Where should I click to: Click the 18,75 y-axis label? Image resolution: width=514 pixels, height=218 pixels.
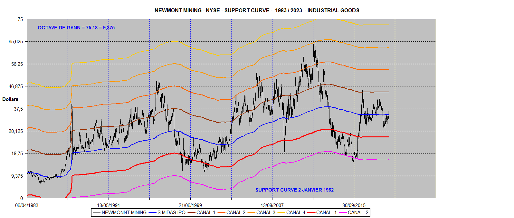coord(17,154)
